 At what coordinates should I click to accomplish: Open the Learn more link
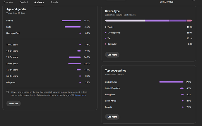(x=81, y=95)
